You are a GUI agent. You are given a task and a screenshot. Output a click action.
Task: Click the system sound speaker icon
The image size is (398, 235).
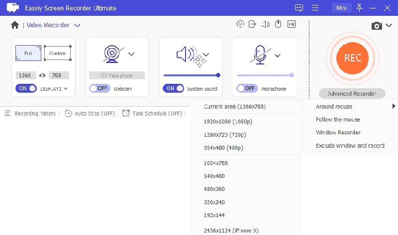[187, 54]
